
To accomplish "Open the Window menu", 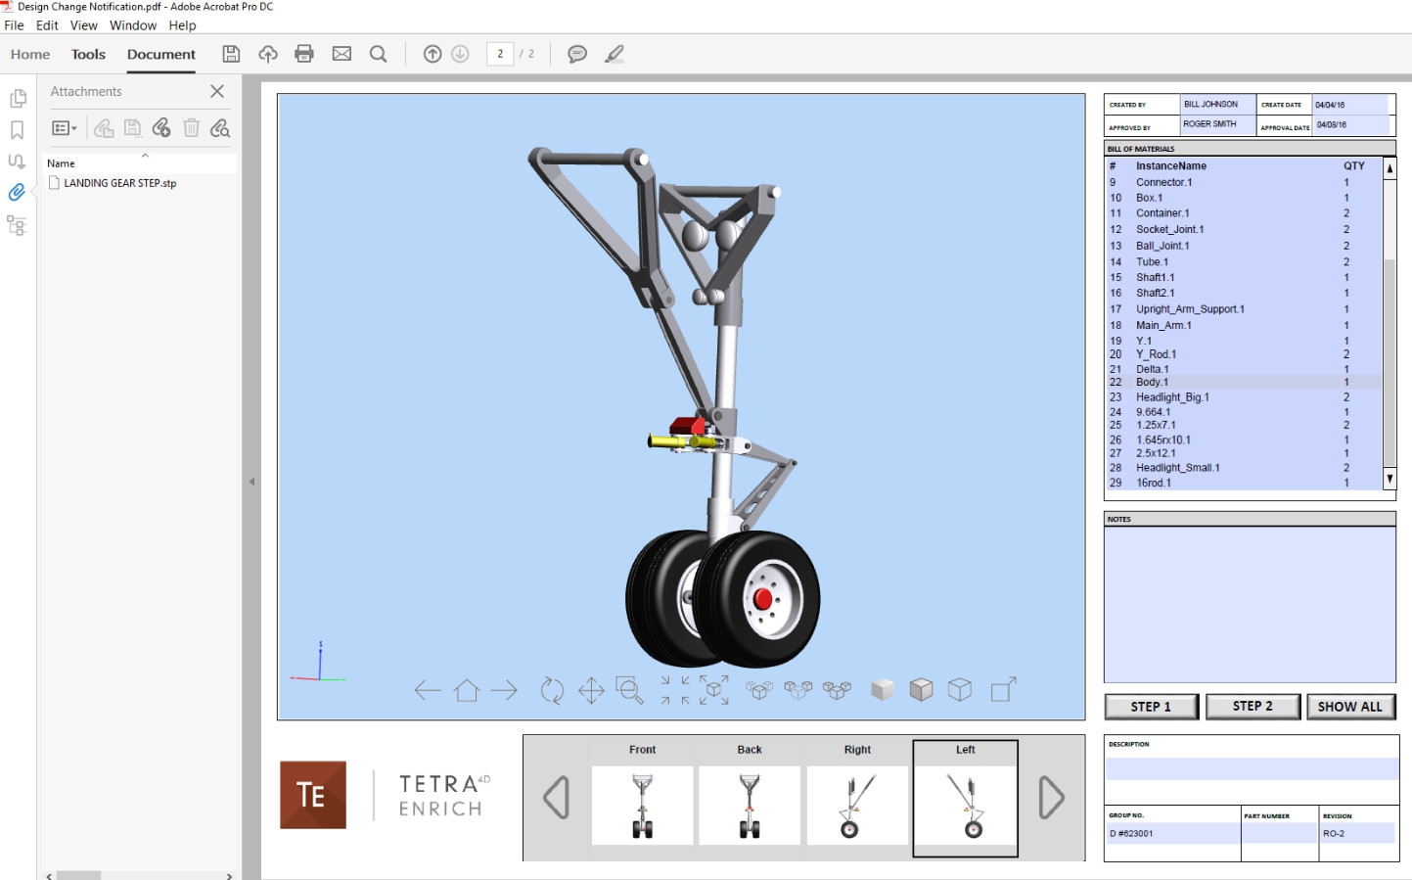I will click(133, 25).
